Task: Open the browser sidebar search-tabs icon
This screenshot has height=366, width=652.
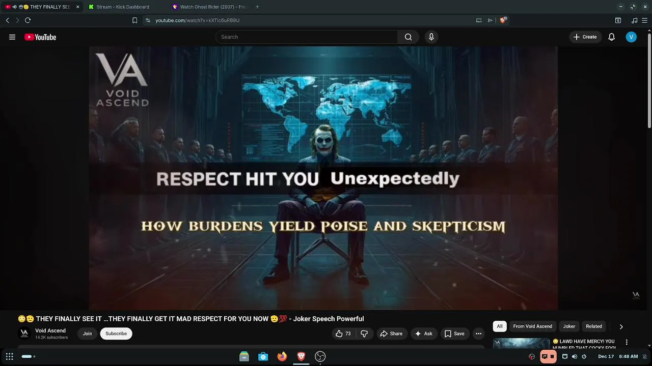Action: (618, 20)
